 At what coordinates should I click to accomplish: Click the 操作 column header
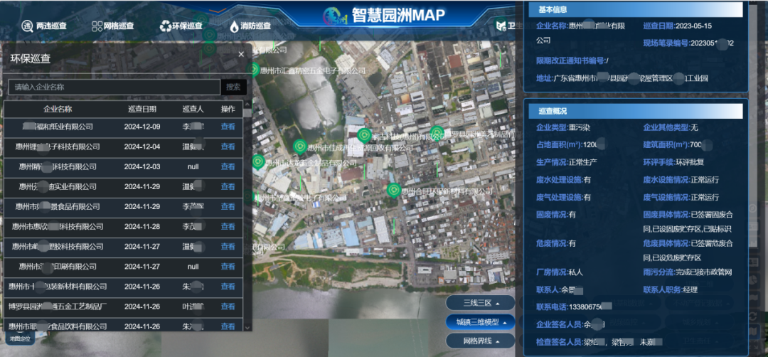click(228, 110)
